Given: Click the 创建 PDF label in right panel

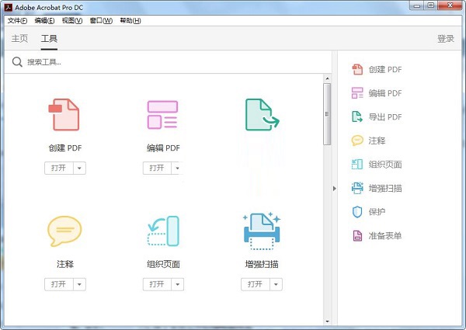Looking at the screenshot, I should pyautogui.click(x=385, y=70).
